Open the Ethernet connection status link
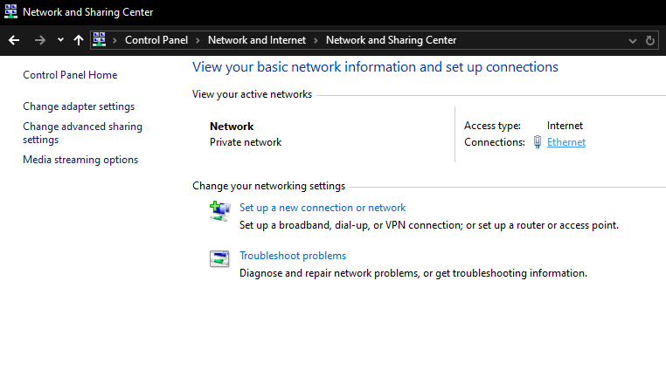 point(566,142)
